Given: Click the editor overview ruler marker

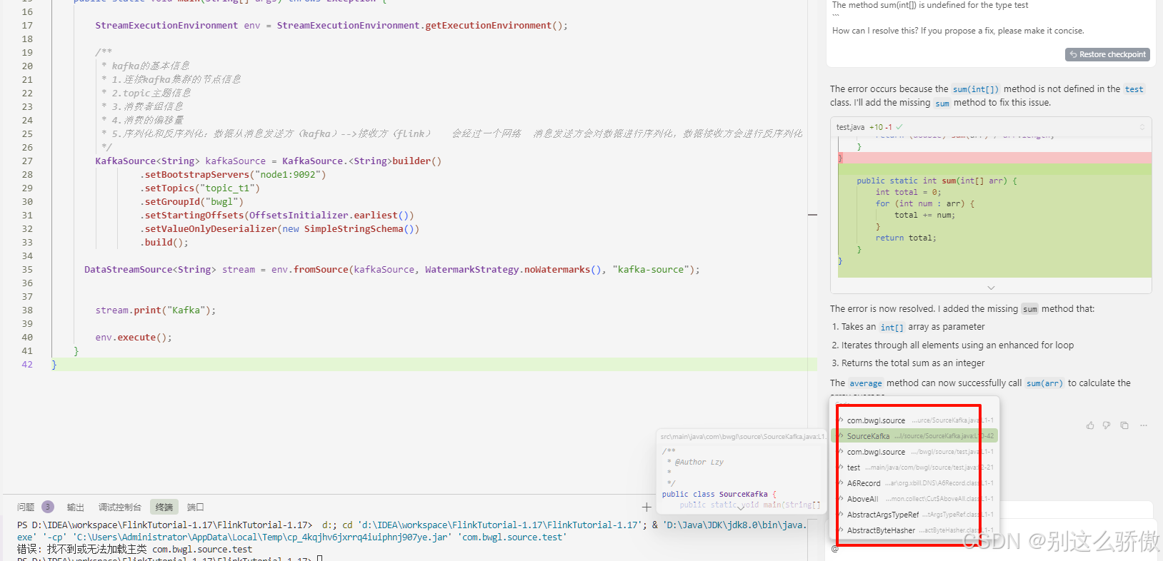Looking at the screenshot, I should point(812,215).
